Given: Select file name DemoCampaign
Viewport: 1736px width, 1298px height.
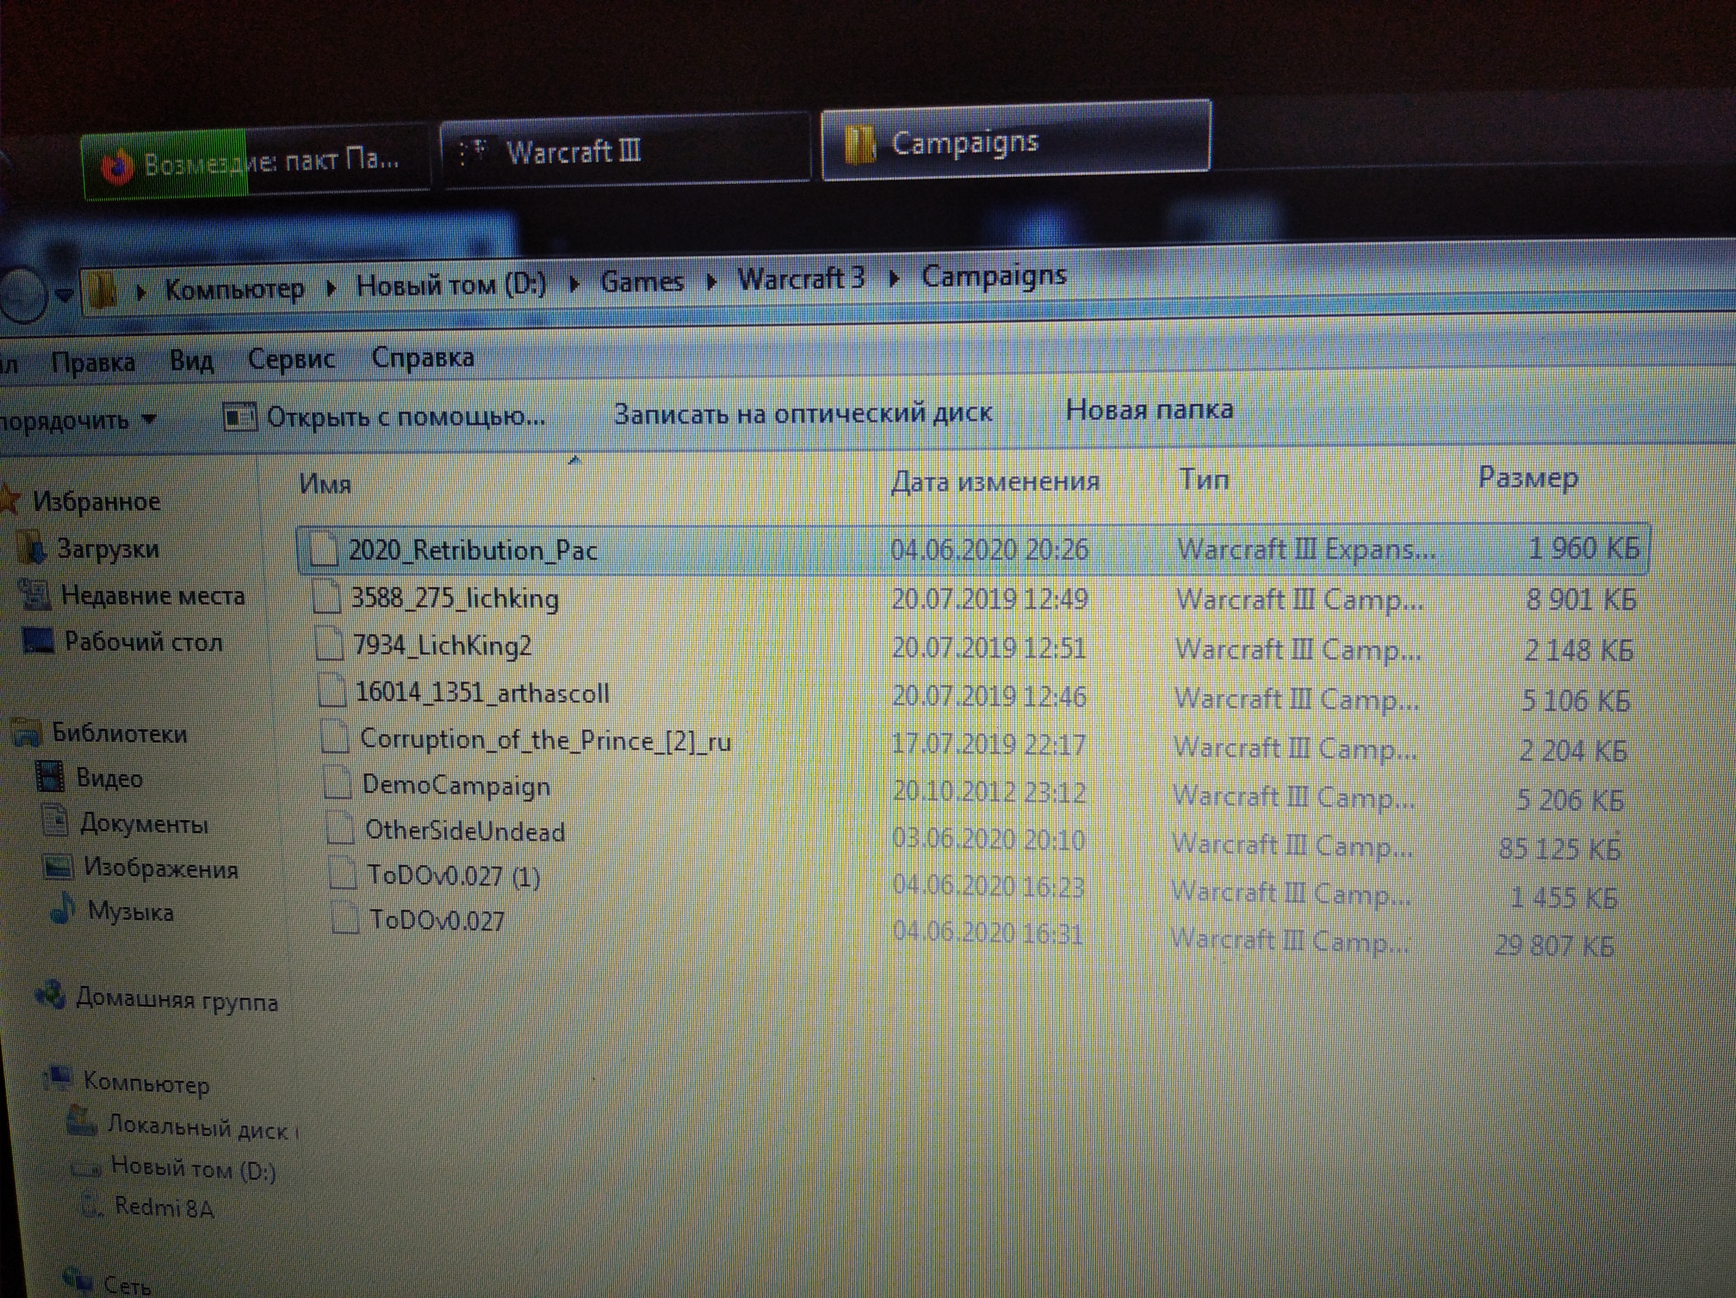Looking at the screenshot, I should coord(455,786).
